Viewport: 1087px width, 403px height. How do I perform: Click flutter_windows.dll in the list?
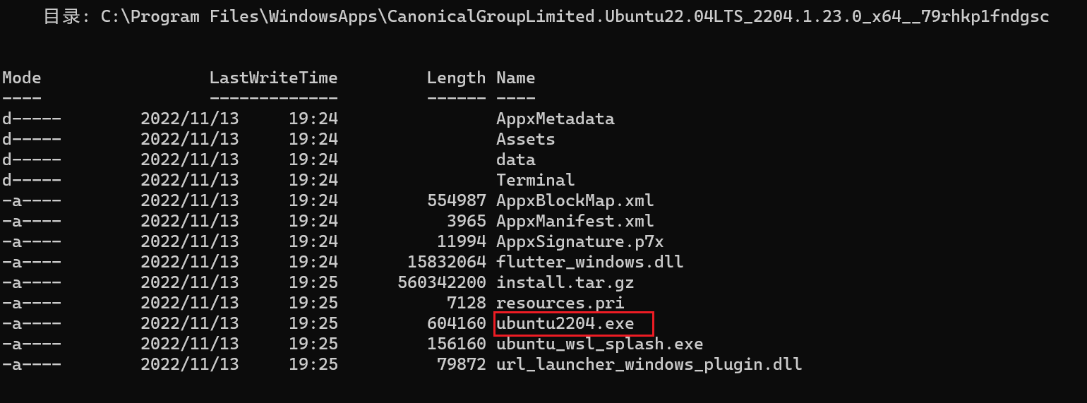click(589, 262)
